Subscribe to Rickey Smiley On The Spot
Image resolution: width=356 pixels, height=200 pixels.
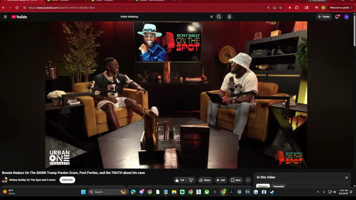pyautogui.click(x=67, y=180)
